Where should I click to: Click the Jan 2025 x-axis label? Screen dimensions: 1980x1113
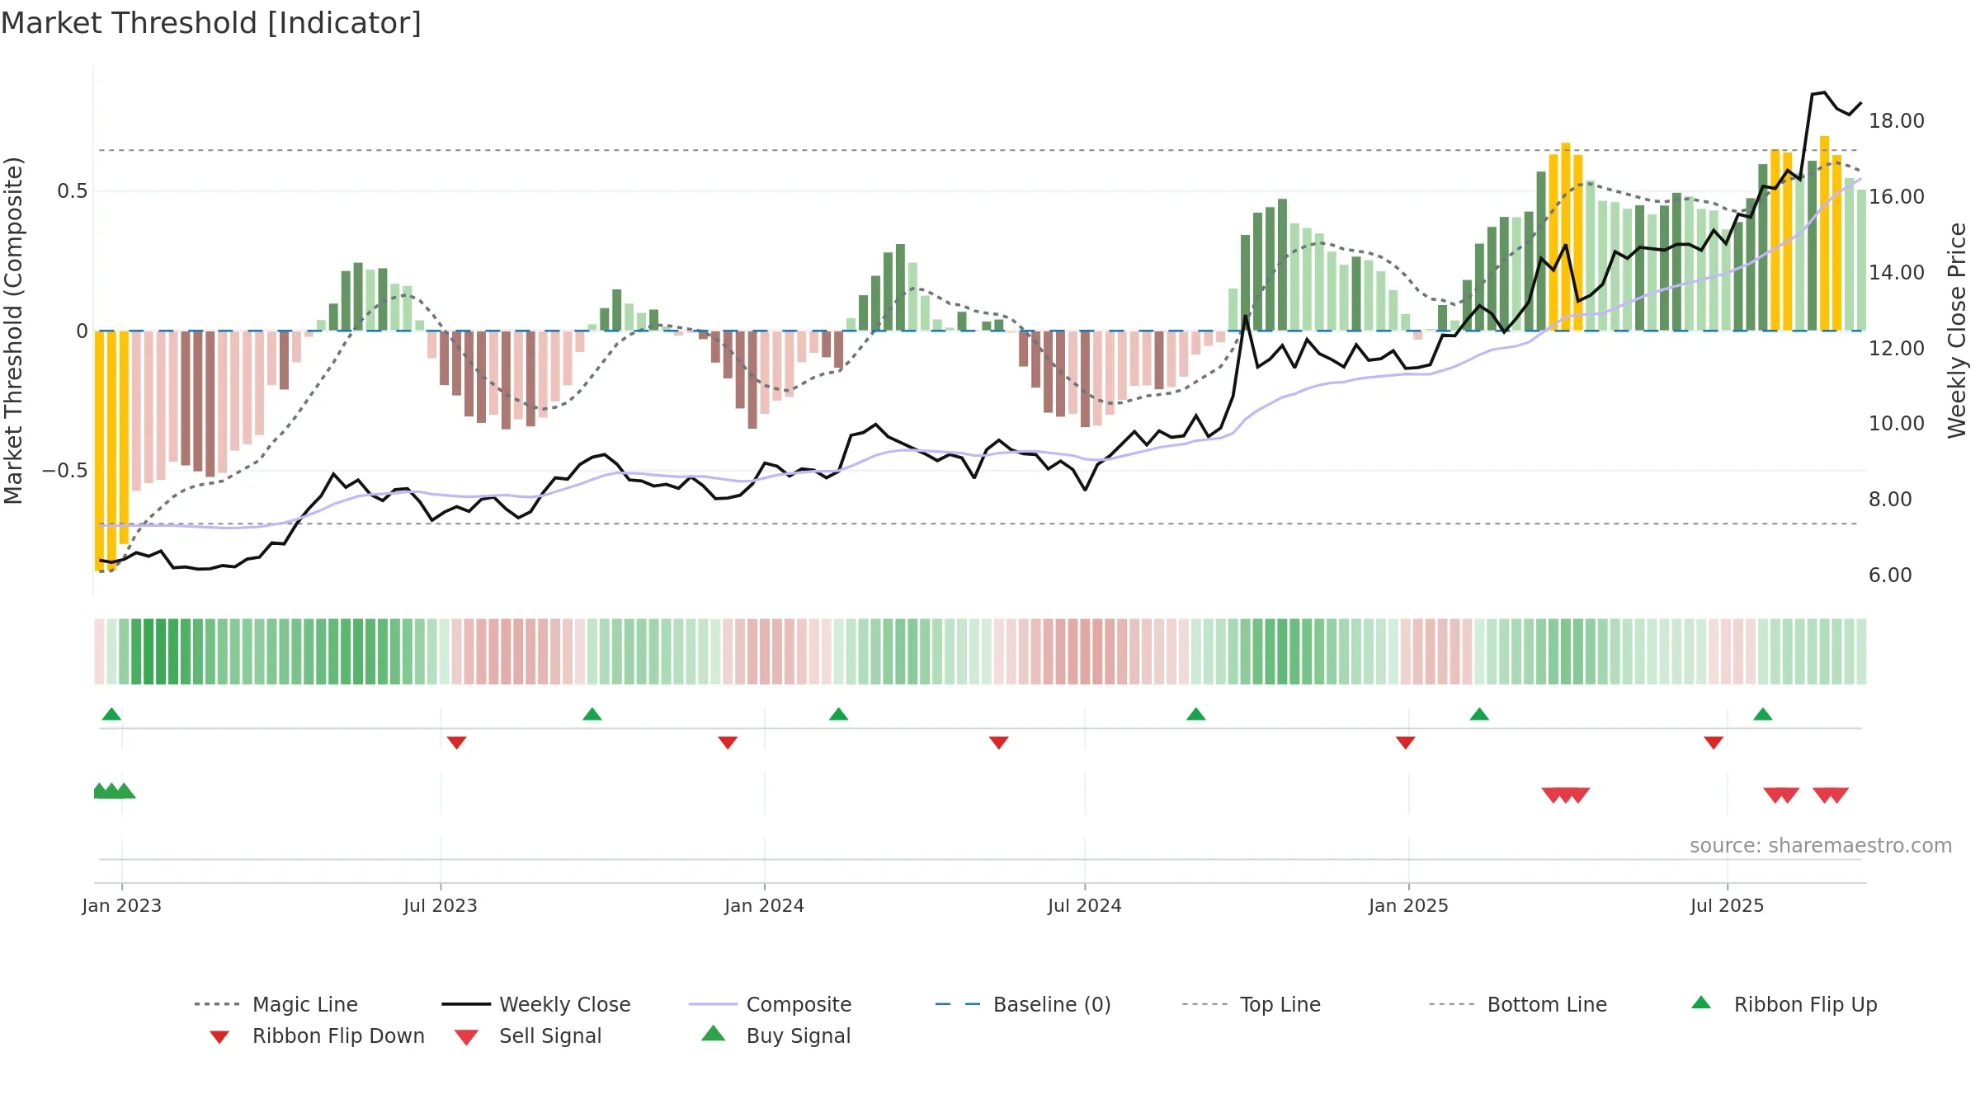click(x=1409, y=905)
